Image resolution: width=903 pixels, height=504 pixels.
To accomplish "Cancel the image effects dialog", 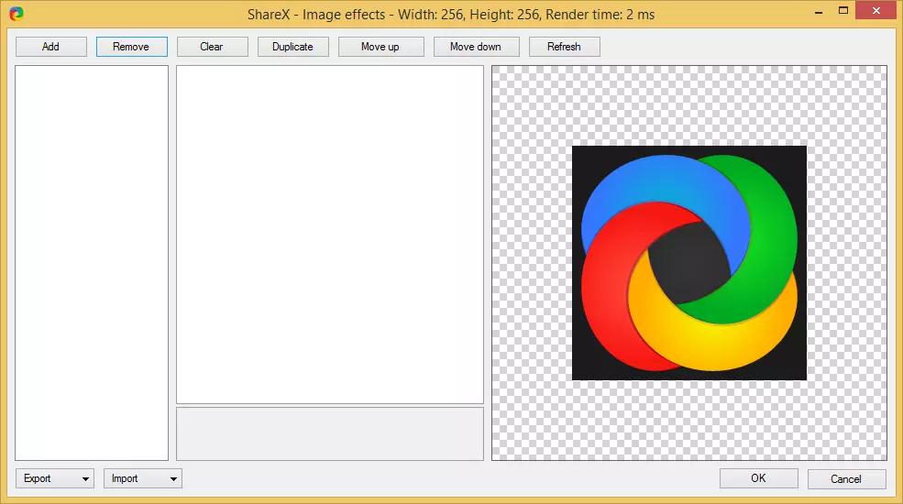I will pyautogui.click(x=846, y=478).
